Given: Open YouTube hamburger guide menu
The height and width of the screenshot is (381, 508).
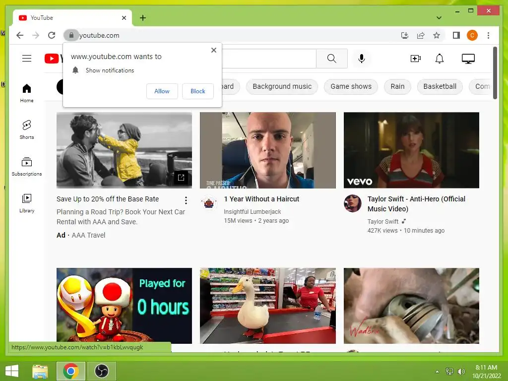Looking at the screenshot, I should (27, 59).
